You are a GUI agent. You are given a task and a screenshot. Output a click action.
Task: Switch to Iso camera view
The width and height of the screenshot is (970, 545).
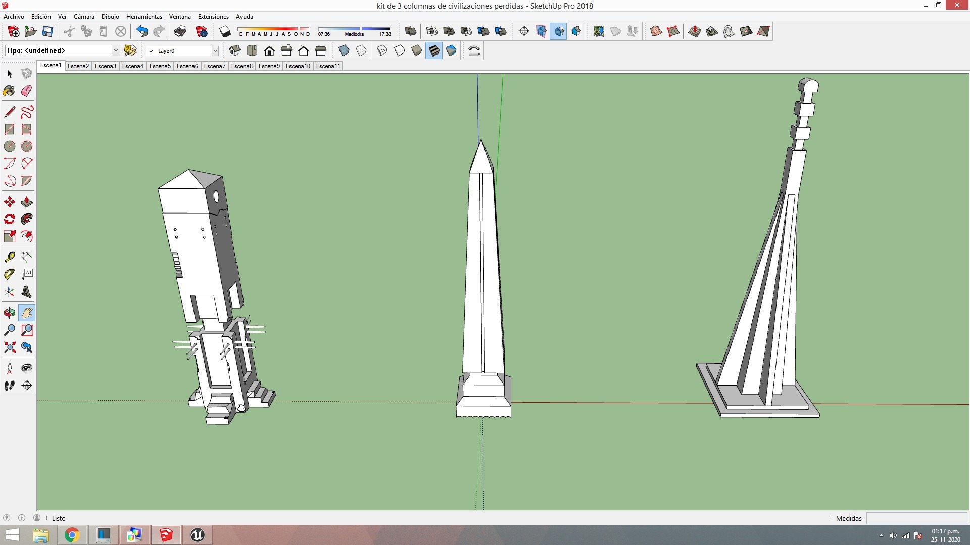235,50
